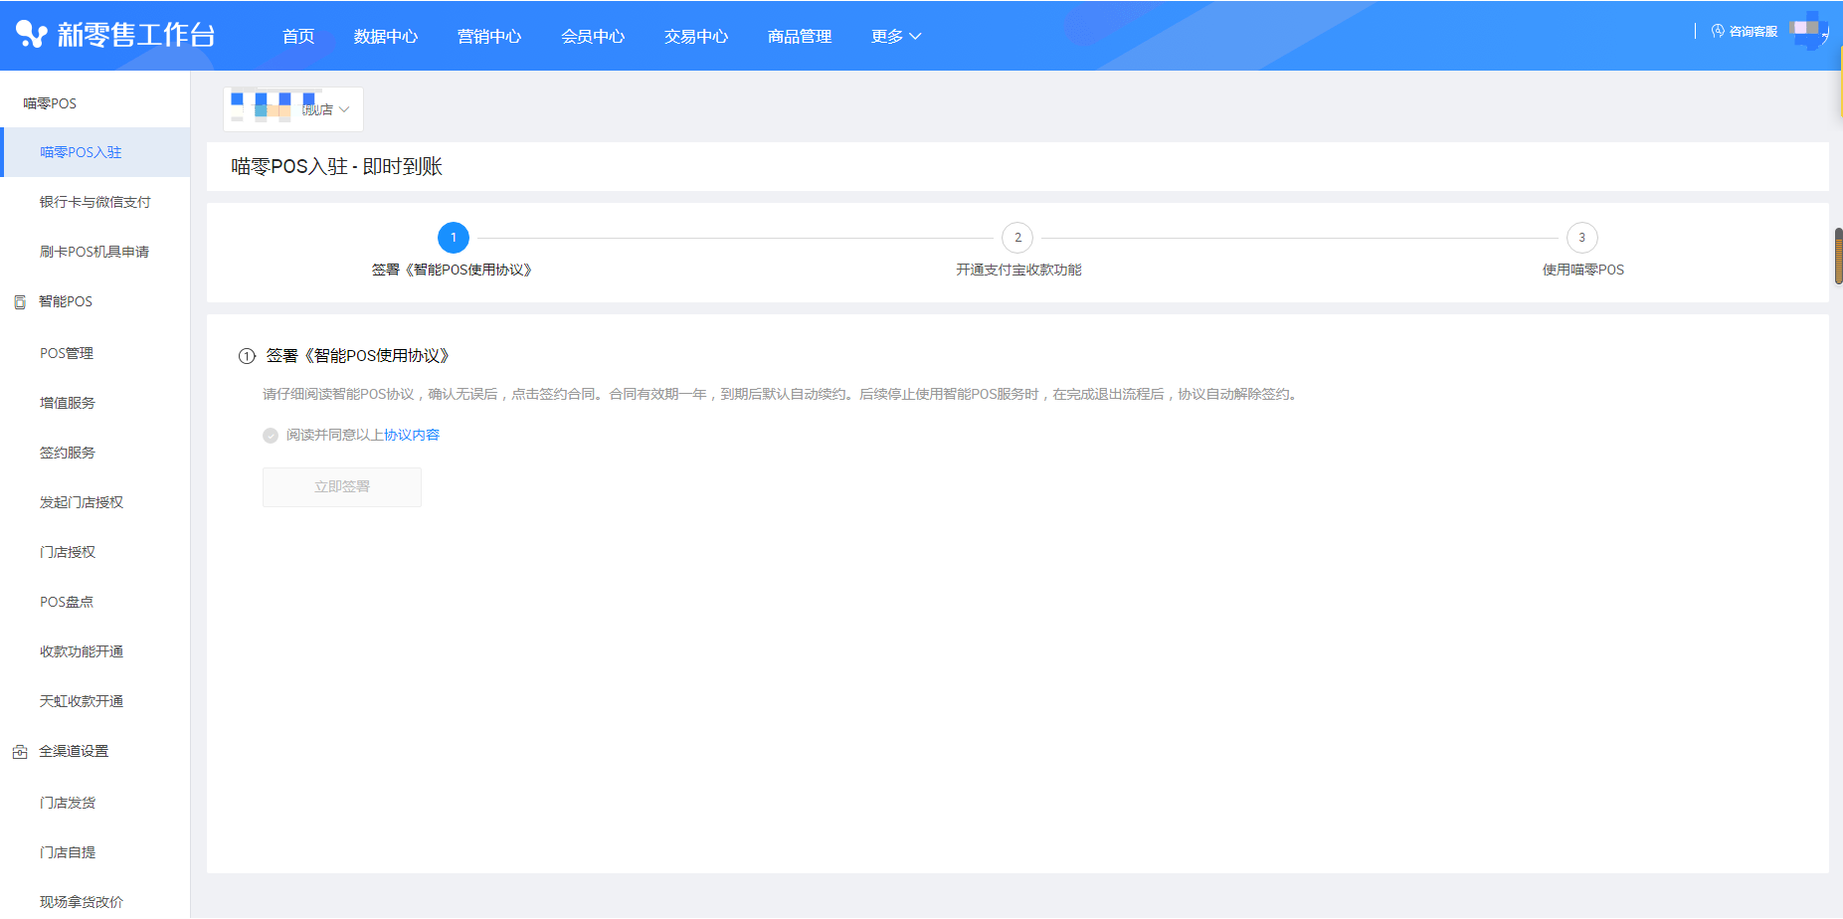
Task: Open 刷卡POS机具申请 sidebar item
Action: (95, 252)
